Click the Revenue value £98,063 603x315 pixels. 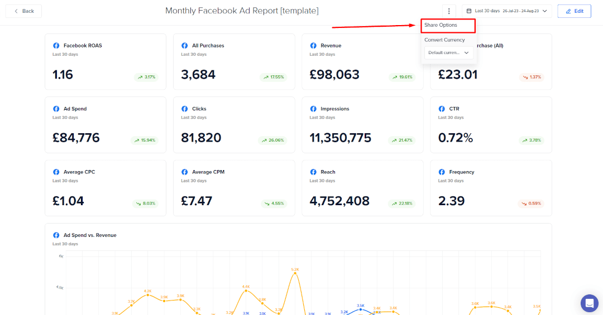pyautogui.click(x=334, y=75)
